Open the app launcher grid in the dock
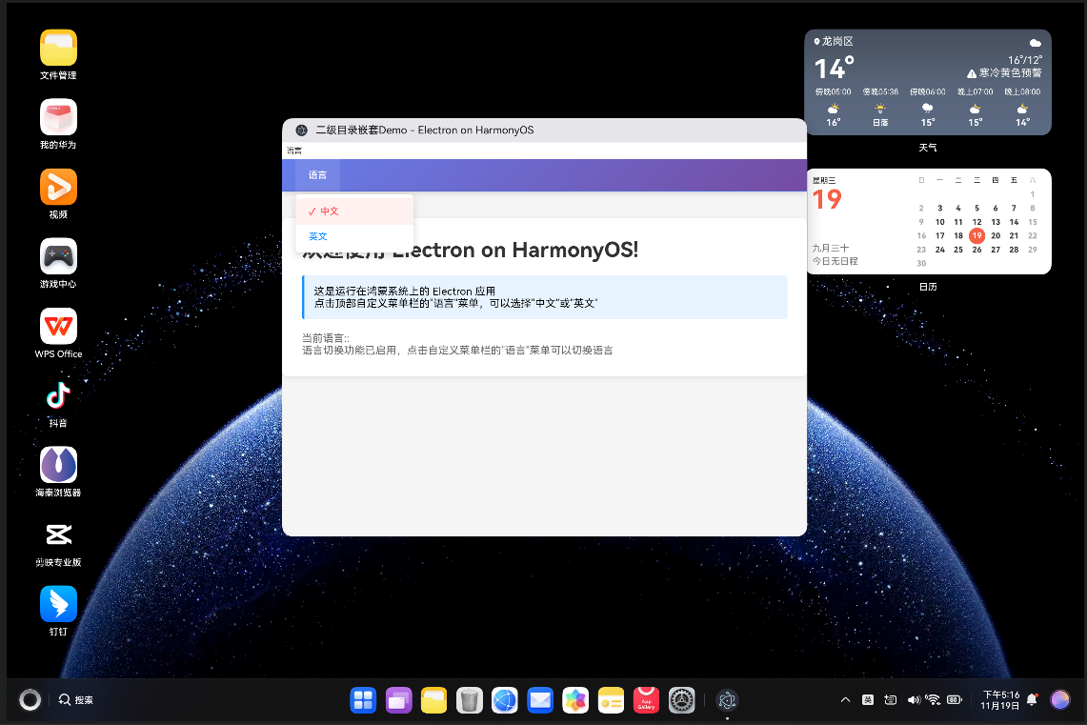 pos(363,700)
